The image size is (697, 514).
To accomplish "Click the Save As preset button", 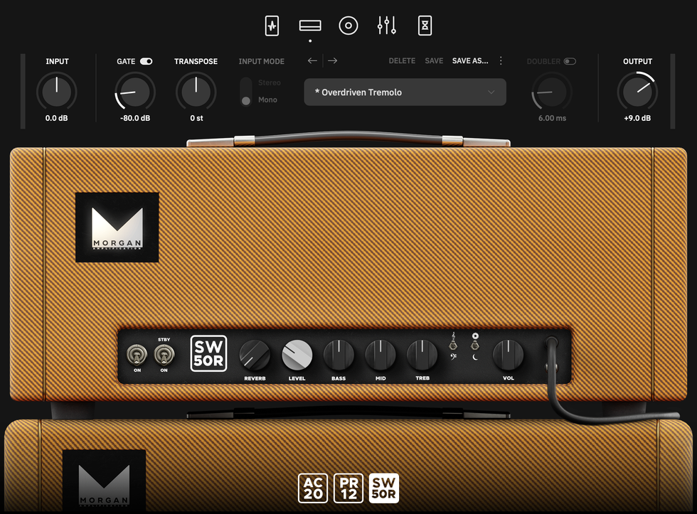I will tap(470, 61).
